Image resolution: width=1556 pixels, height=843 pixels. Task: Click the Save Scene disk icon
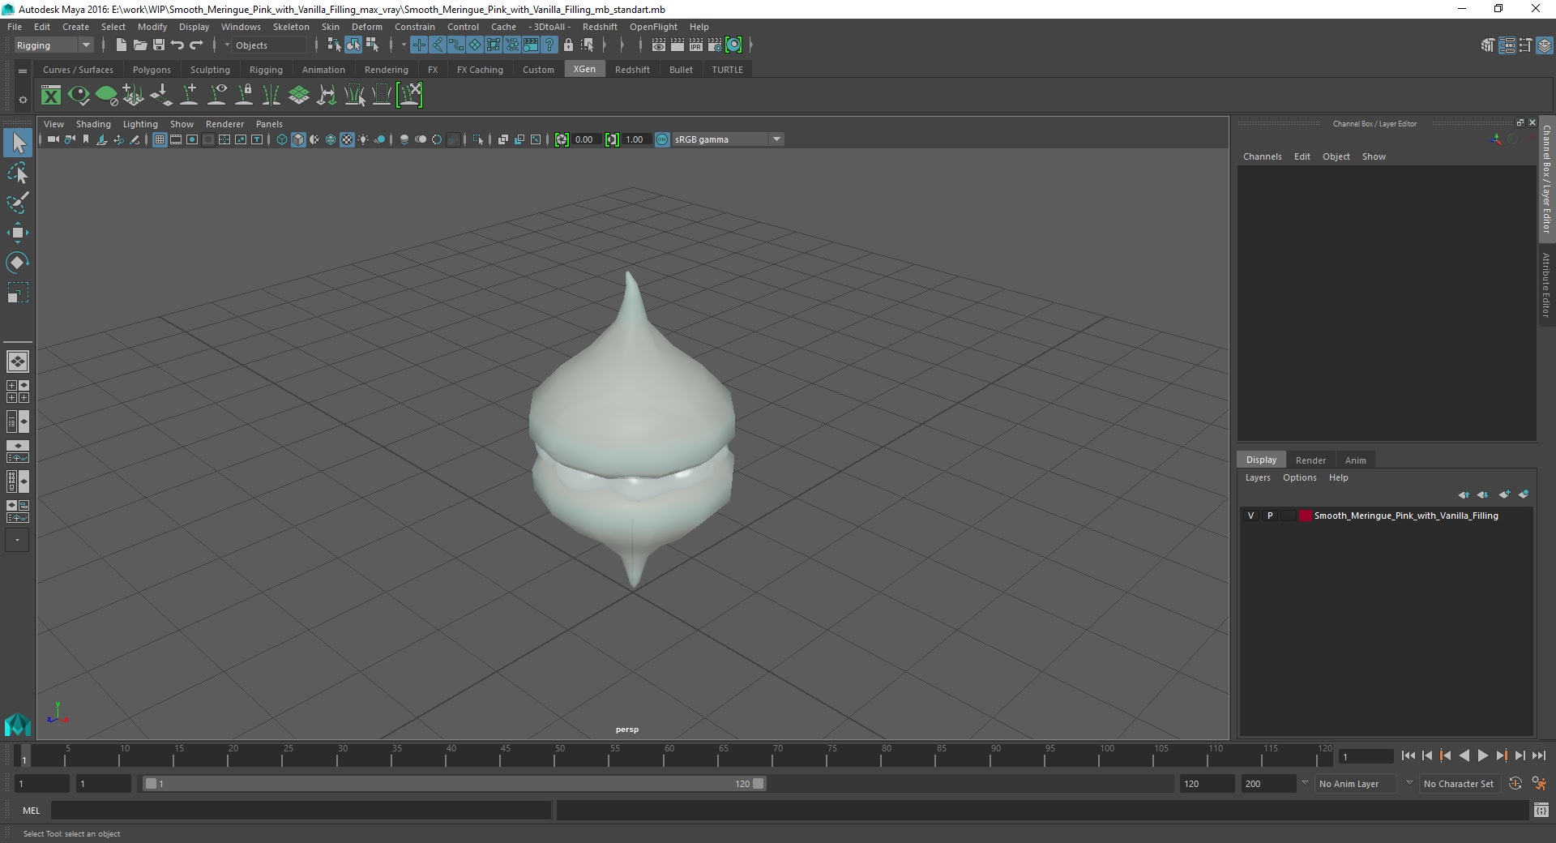tap(159, 45)
